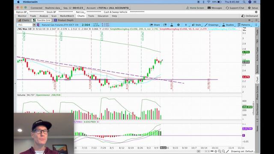Viewport: 274px width, 154px height.
Task: Click the crosshair globe icon at chart bottom
Action: pyautogui.click(x=216, y=151)
